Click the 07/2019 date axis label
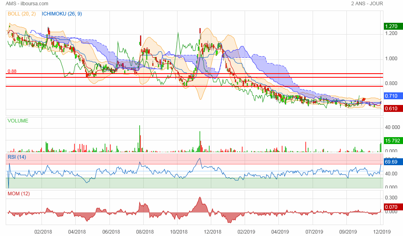 (314, 232)
